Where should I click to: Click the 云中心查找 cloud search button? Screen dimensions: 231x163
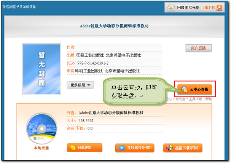click(x=195, y=89)
